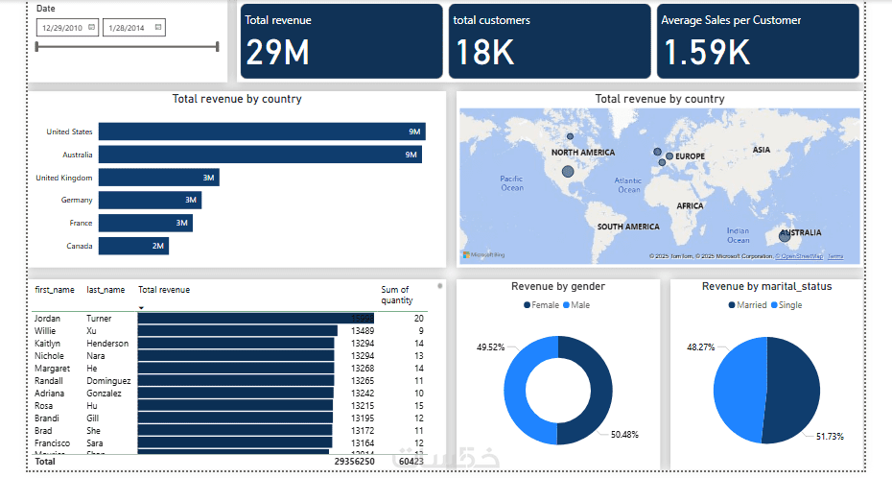This screenshot has width=892, height=478.
Task: Click the sort arrow under Total revenue column
Action: (141, 308)
